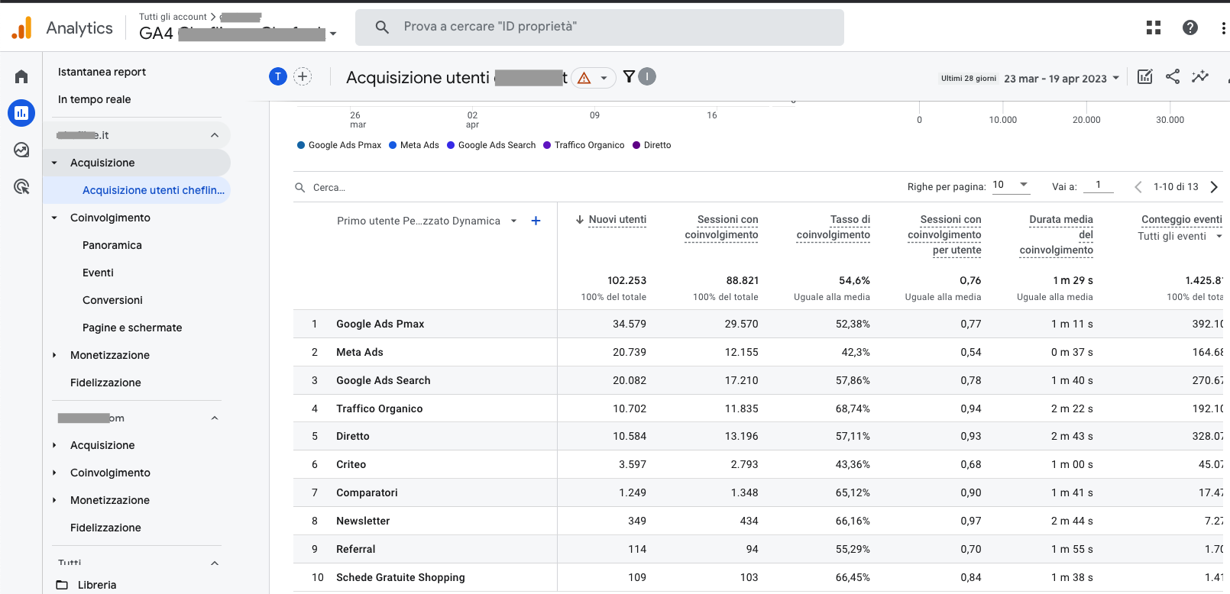The width and height of the screenshot is (1230, 594).
Task: Sort by Conteggio eventi column header
Action: pos(1181,219)
